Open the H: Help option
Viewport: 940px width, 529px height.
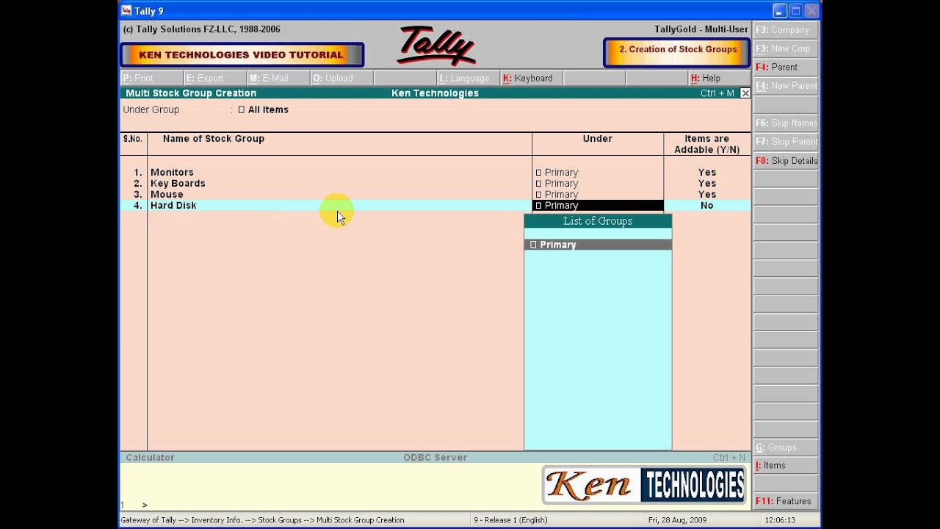click(719, 78)
